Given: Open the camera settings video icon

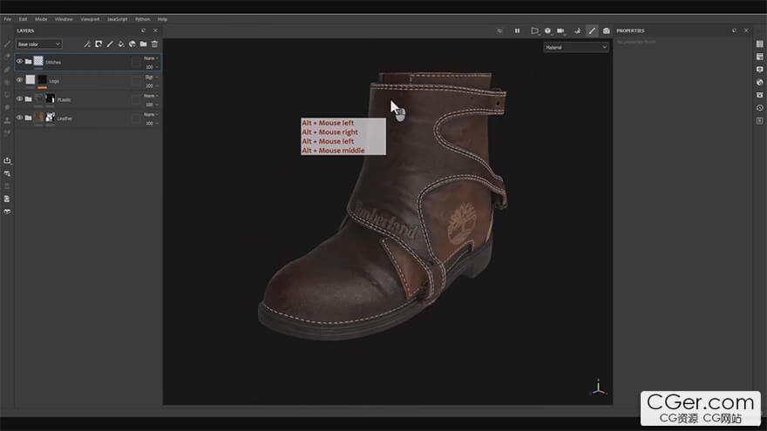Looking at the screenshot, I should point(561,30).
